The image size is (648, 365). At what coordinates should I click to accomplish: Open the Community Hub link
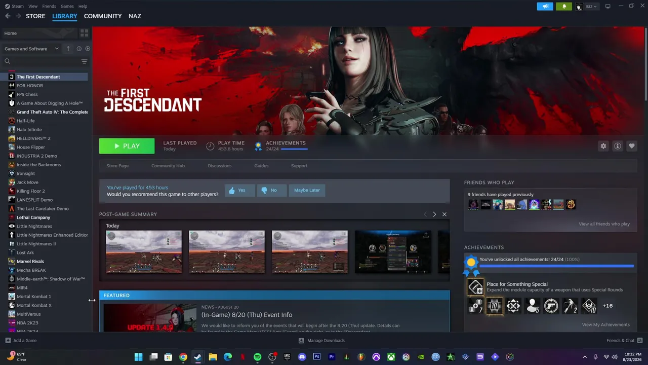point(168,166)
